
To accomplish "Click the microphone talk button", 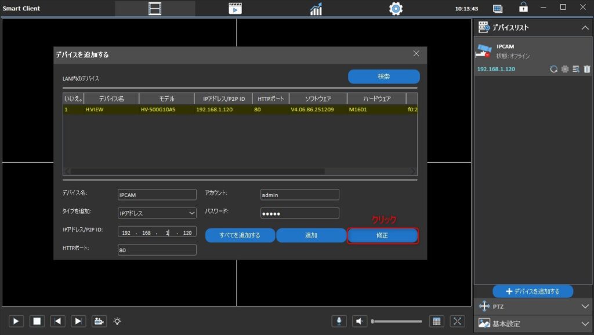I will pos(340,321).
